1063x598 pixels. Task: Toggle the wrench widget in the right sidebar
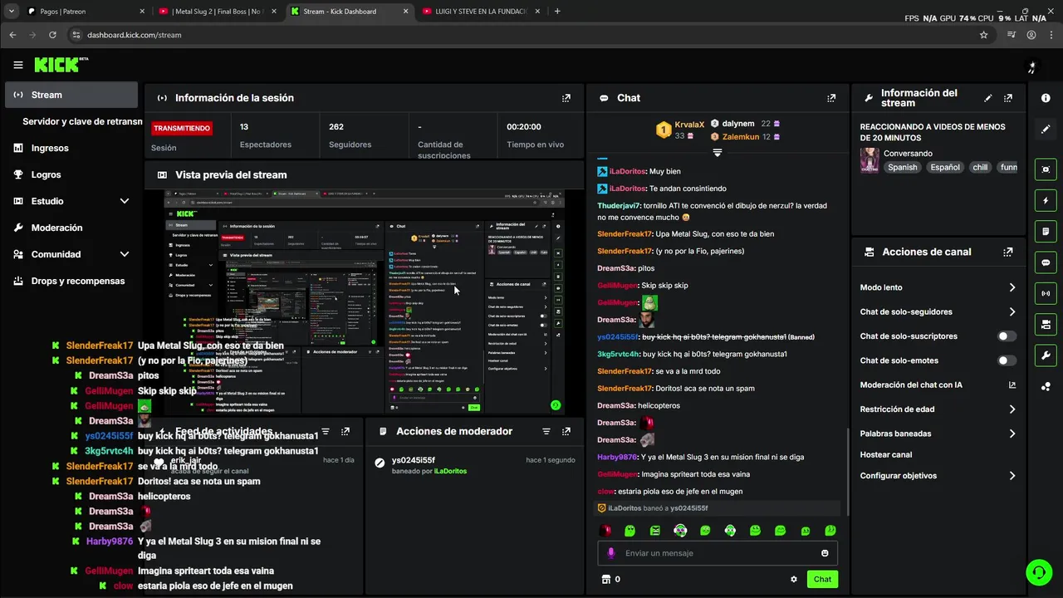(x=1046, y=355)
